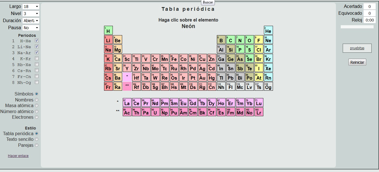
Task: Click the progress bar below Reloj
Action: [357, 26]
